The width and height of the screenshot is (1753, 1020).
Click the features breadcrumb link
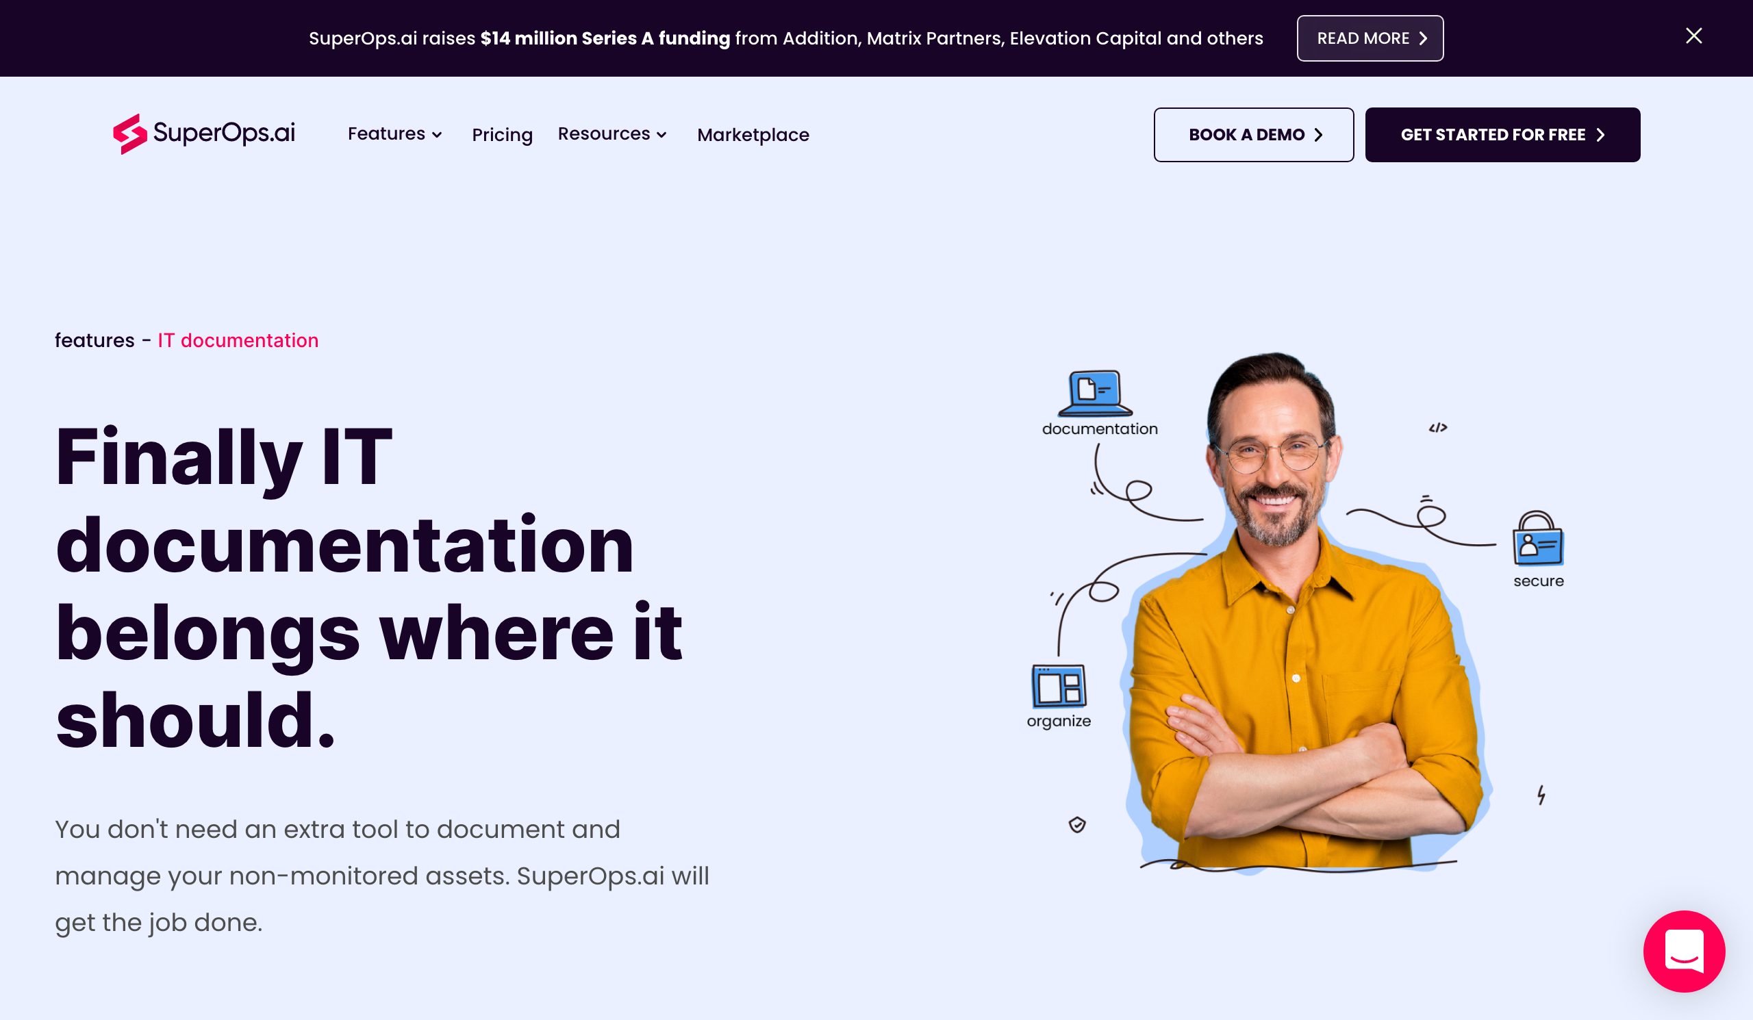tap(94, 340)
